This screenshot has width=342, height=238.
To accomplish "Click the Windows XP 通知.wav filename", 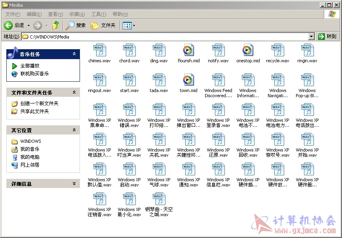I will pos(188,182).
